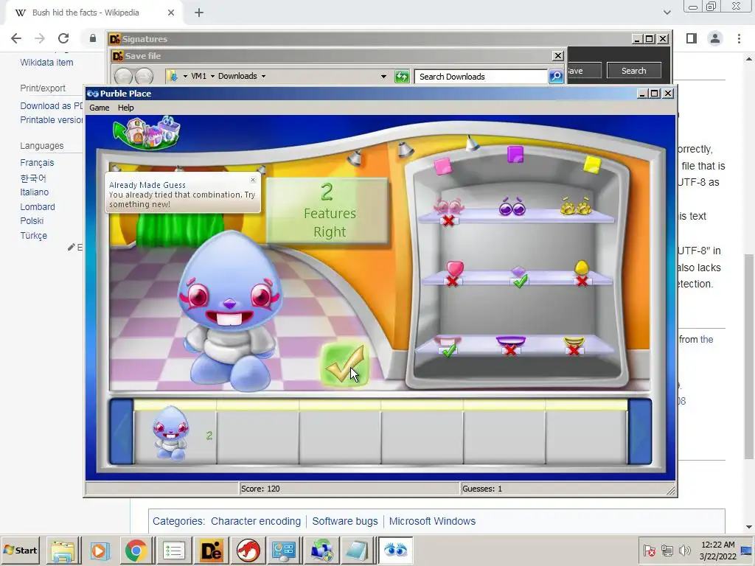Expand the VM1 breadcrumb dropdown arrow

[212, 77]
